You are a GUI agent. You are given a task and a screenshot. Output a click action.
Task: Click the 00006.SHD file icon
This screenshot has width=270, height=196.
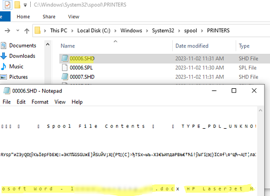tap(65, 58)
